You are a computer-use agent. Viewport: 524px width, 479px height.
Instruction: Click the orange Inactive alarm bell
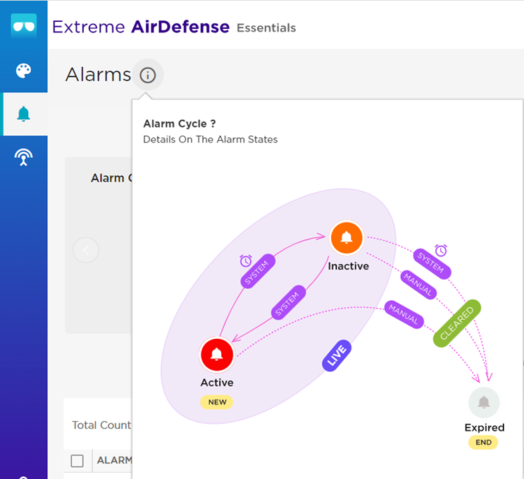pyautogui.click(x=347, y=238)
